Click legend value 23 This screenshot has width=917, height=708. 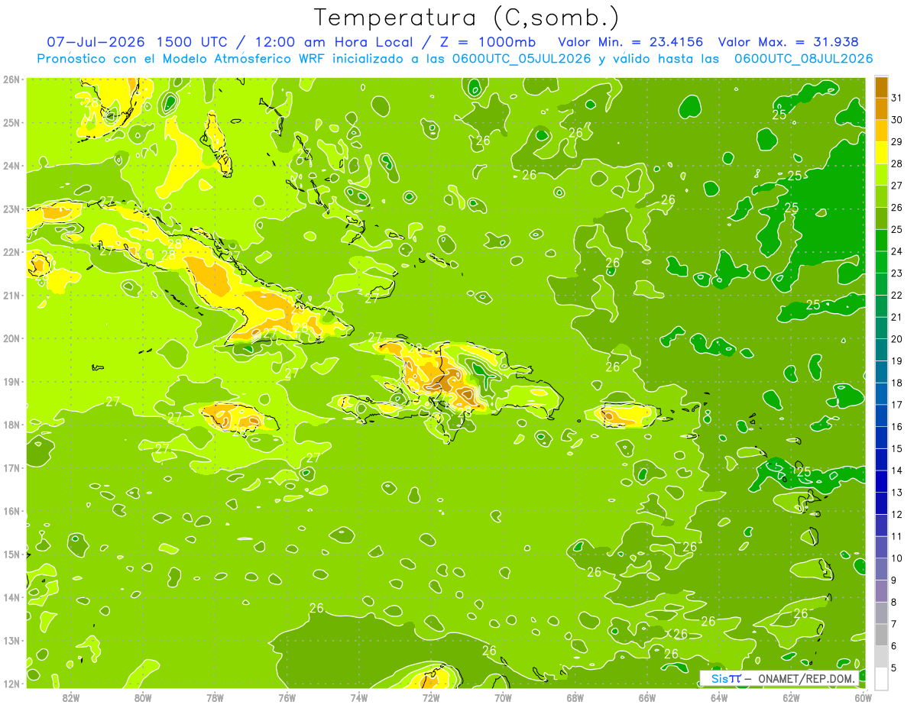point(896,273)
